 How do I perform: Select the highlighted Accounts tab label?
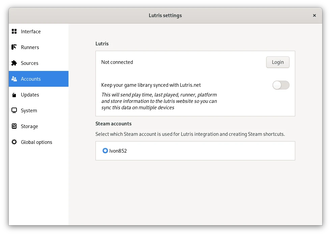pyautogui.click(x=31, y=79)
